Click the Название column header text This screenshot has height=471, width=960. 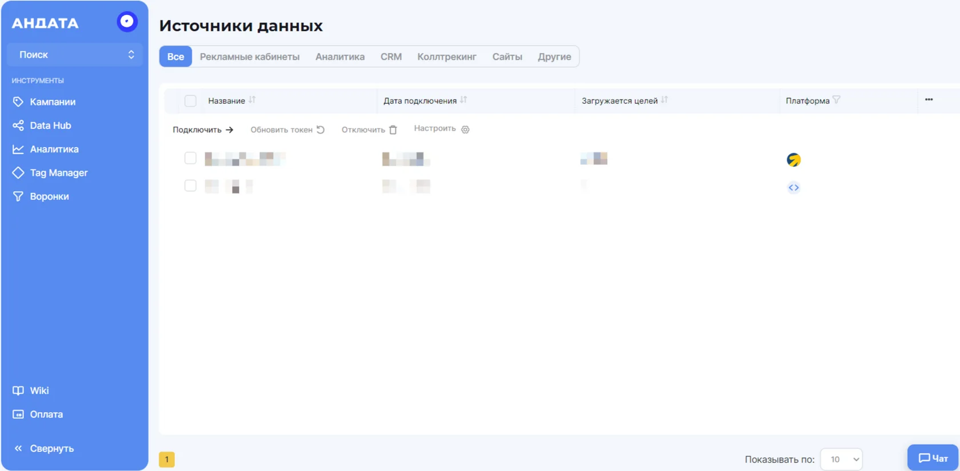[x=226, y=101]
